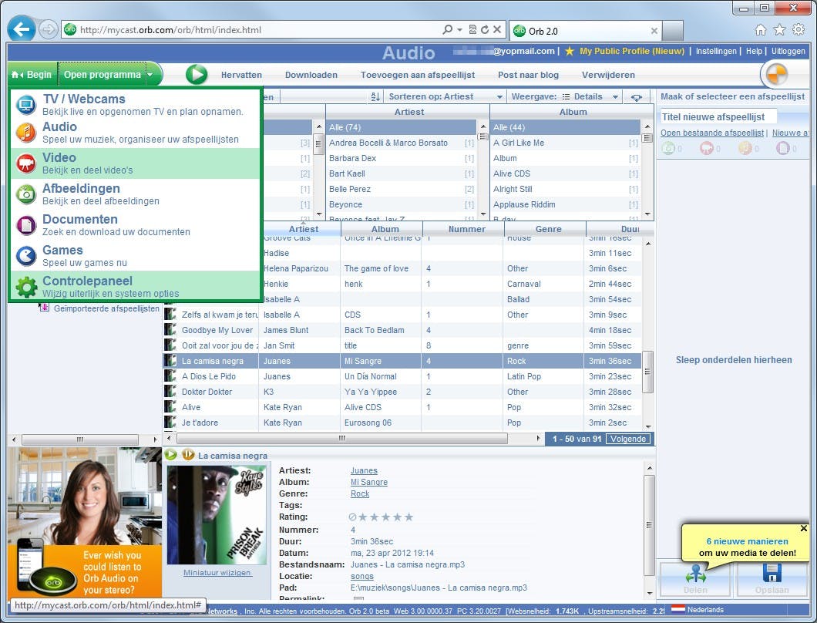The width and height of the screenshot is (817, 623).
Task: Open the songs location link
Action: click(x=362, y=576)
